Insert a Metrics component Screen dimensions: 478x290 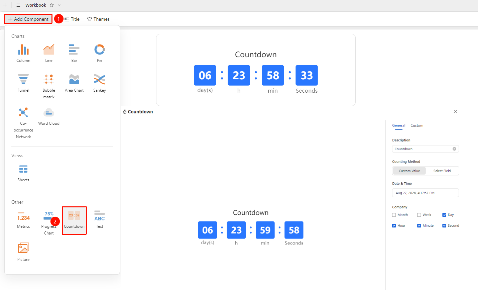pos(23,219)
